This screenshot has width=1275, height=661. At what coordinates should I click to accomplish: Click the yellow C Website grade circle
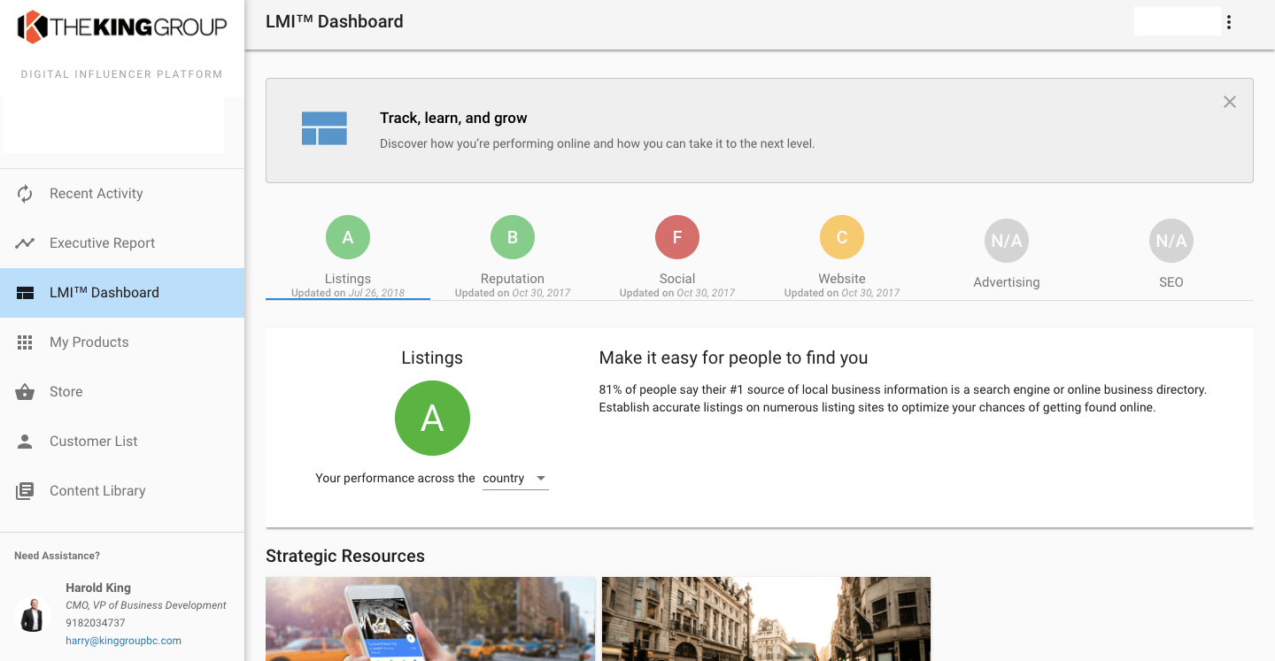point(842,237)
